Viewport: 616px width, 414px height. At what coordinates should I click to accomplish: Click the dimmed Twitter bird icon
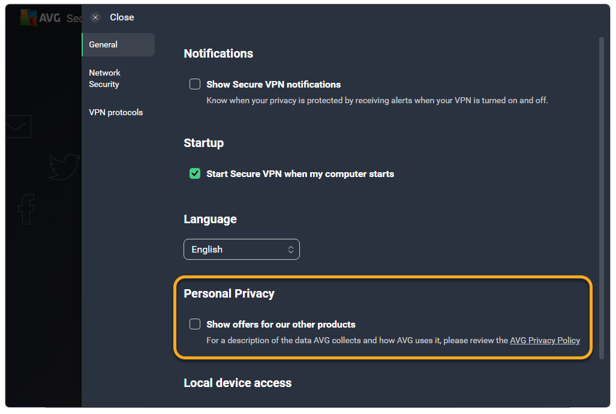click(64, 167)
